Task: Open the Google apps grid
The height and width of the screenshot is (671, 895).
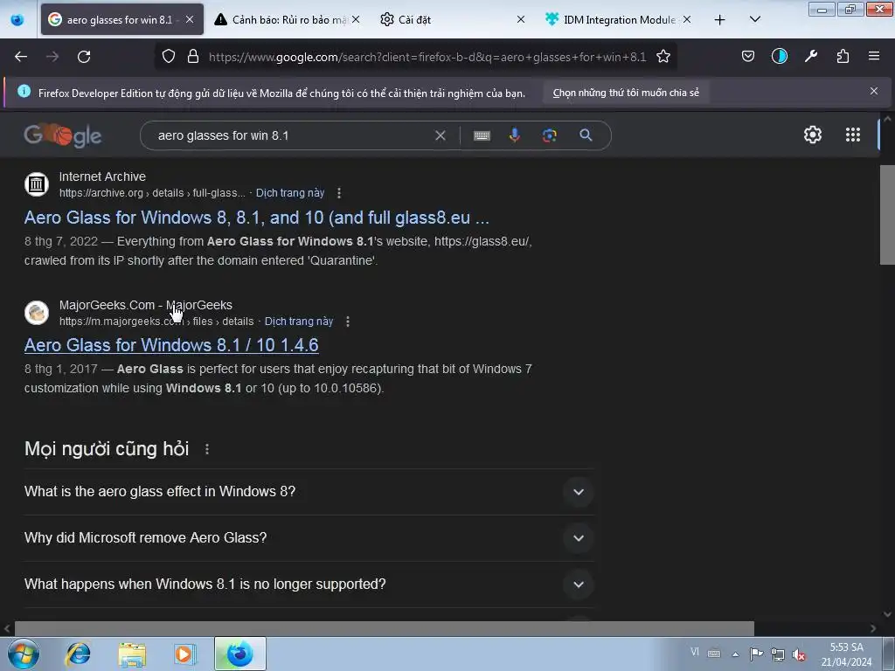Action: pos(853,135)
